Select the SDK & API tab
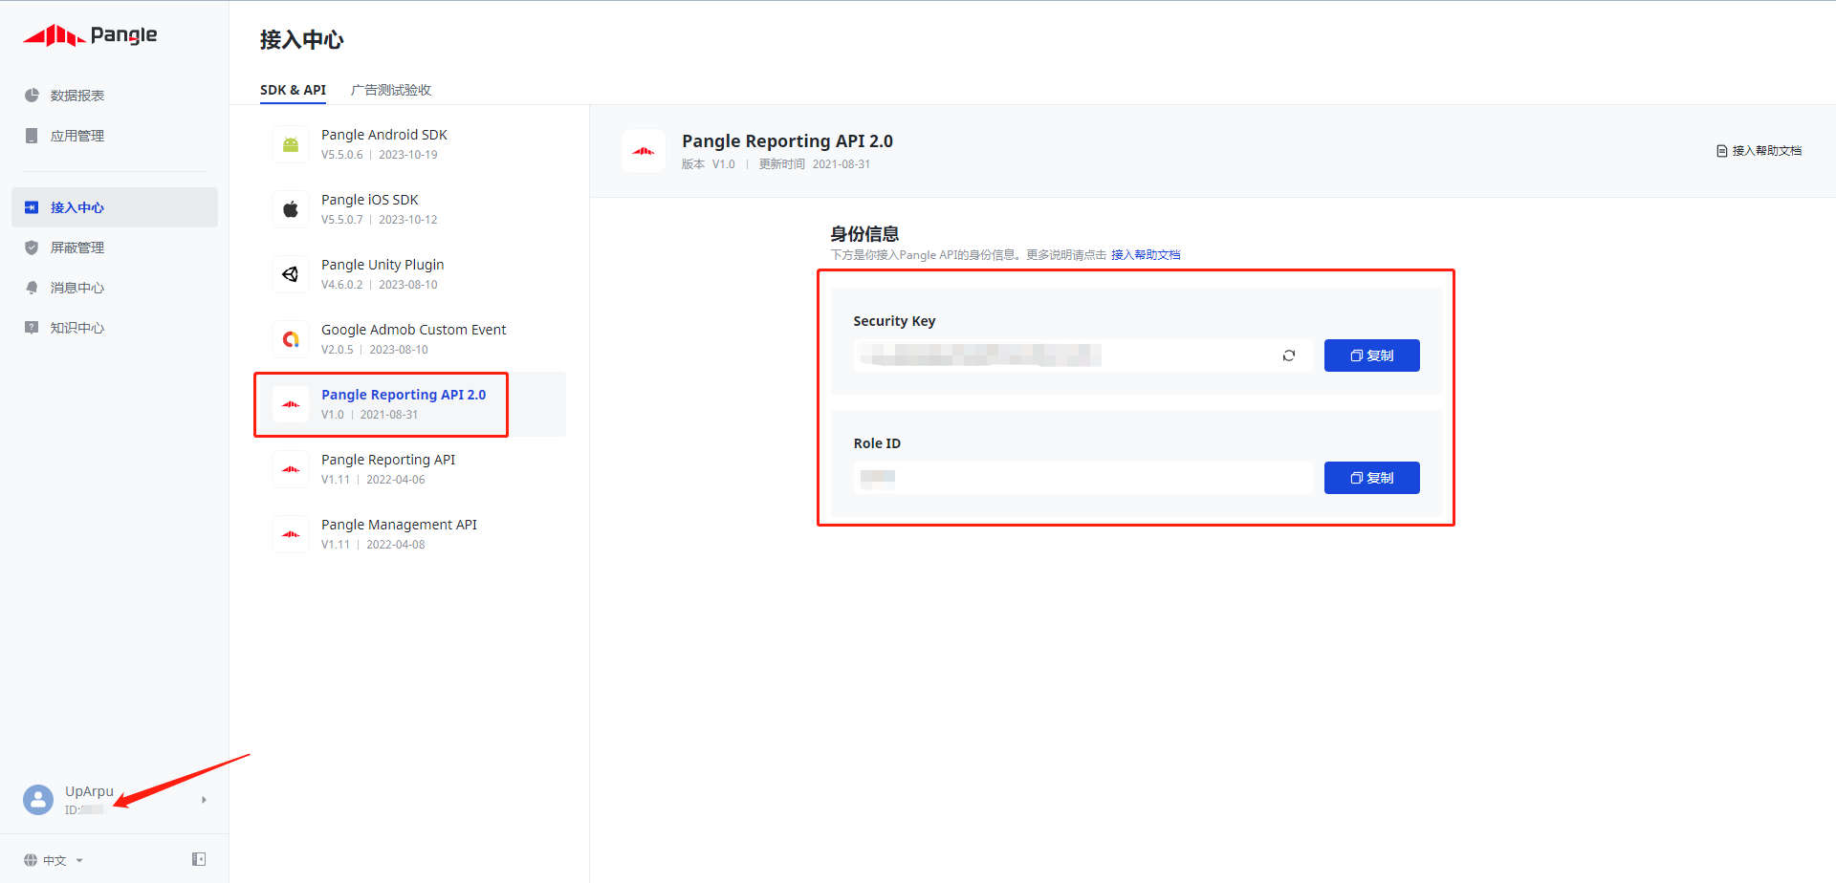This screenshot has height=883, width=1836. coord(293,90)
